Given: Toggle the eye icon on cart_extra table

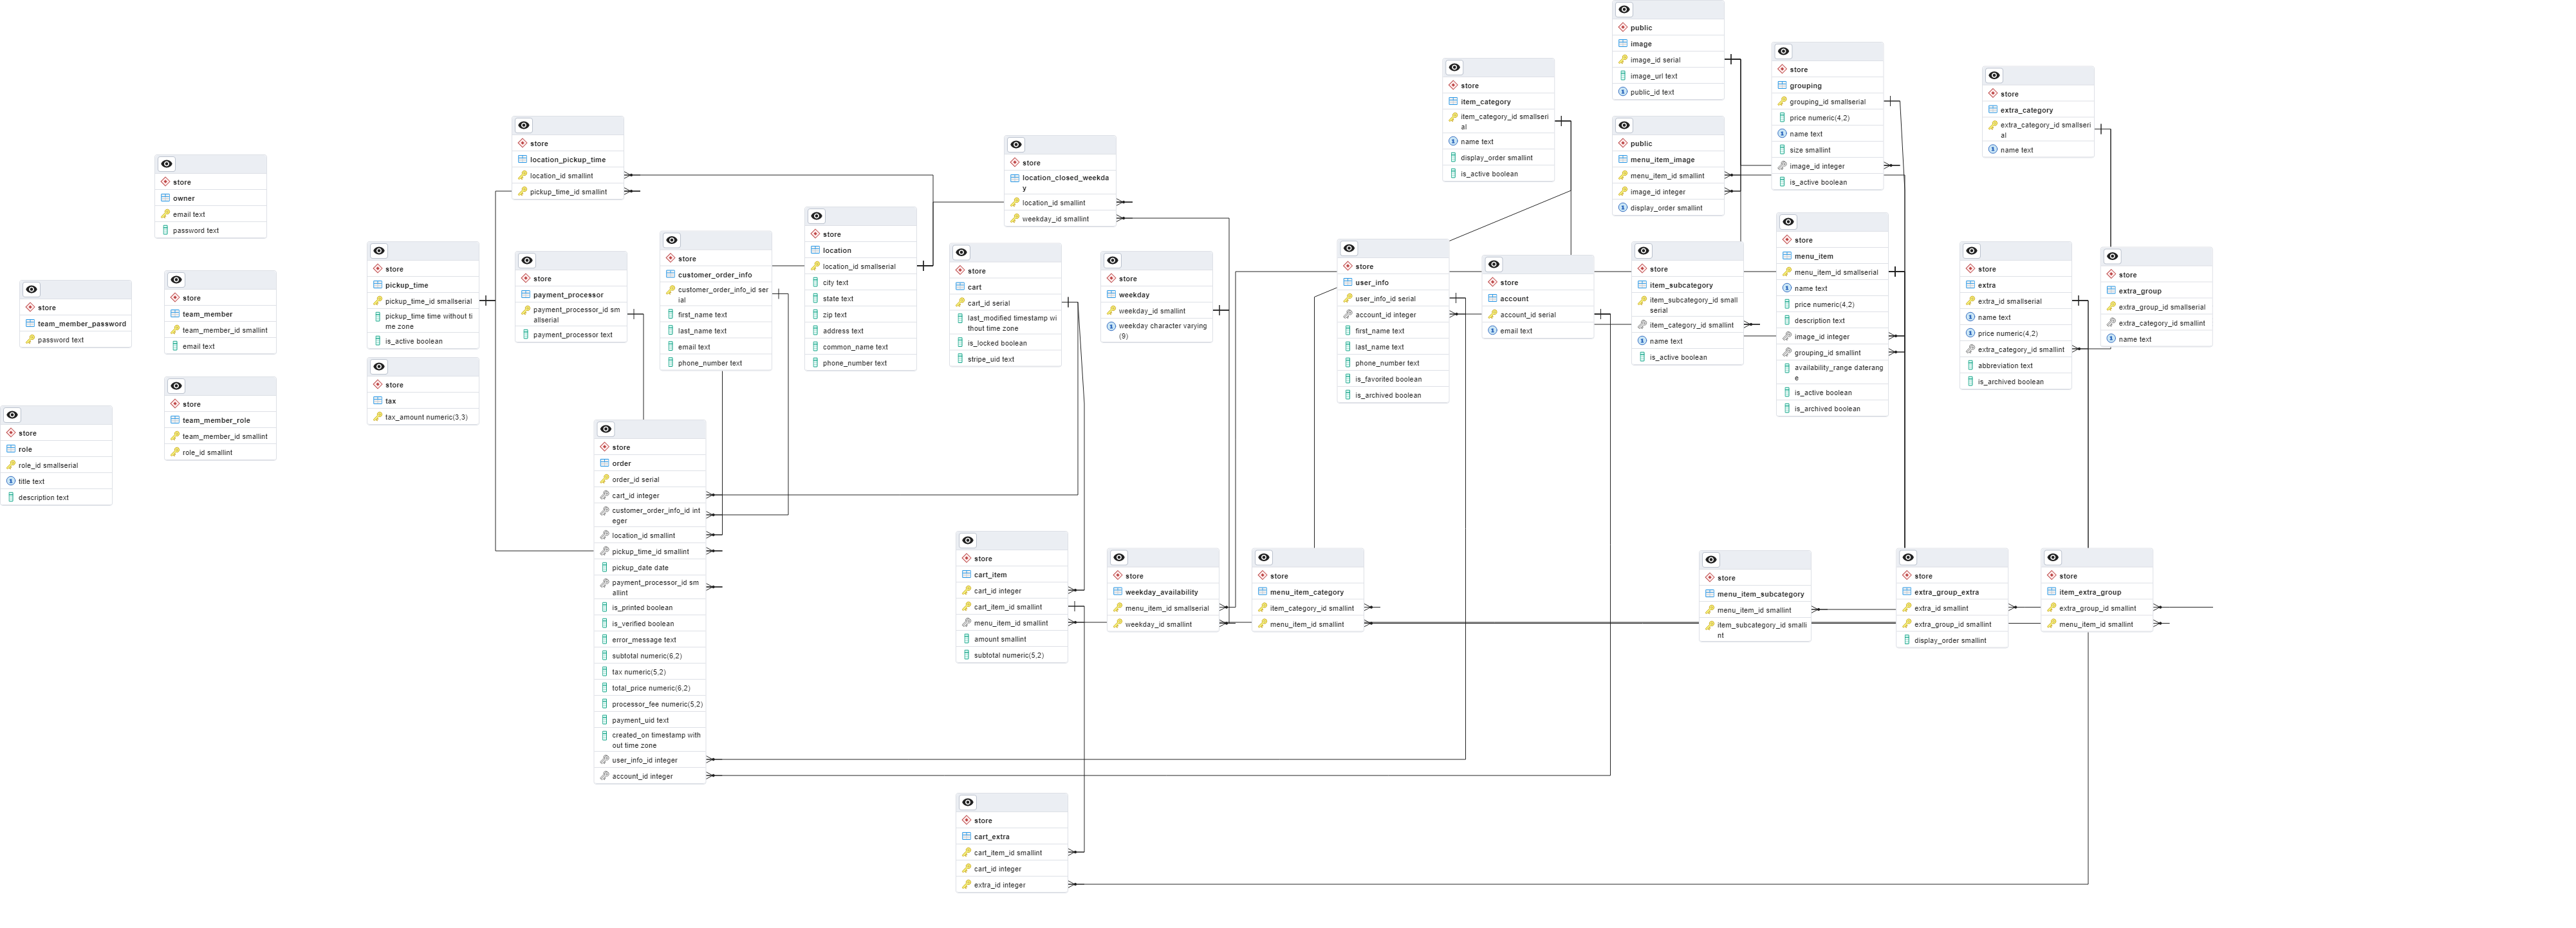Looking at the screenshot, I should 968,802.
